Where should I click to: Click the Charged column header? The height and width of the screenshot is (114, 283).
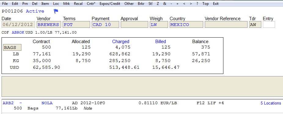(121, 42)
